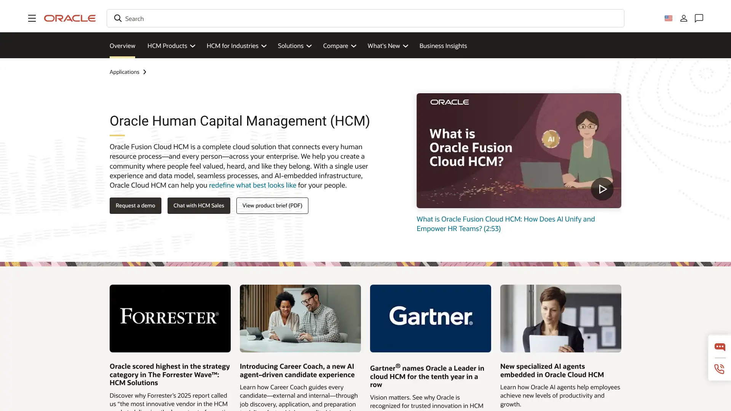
Task: Open the Gartner names Oracle a Leader headline
Action: tap(427, 376)
